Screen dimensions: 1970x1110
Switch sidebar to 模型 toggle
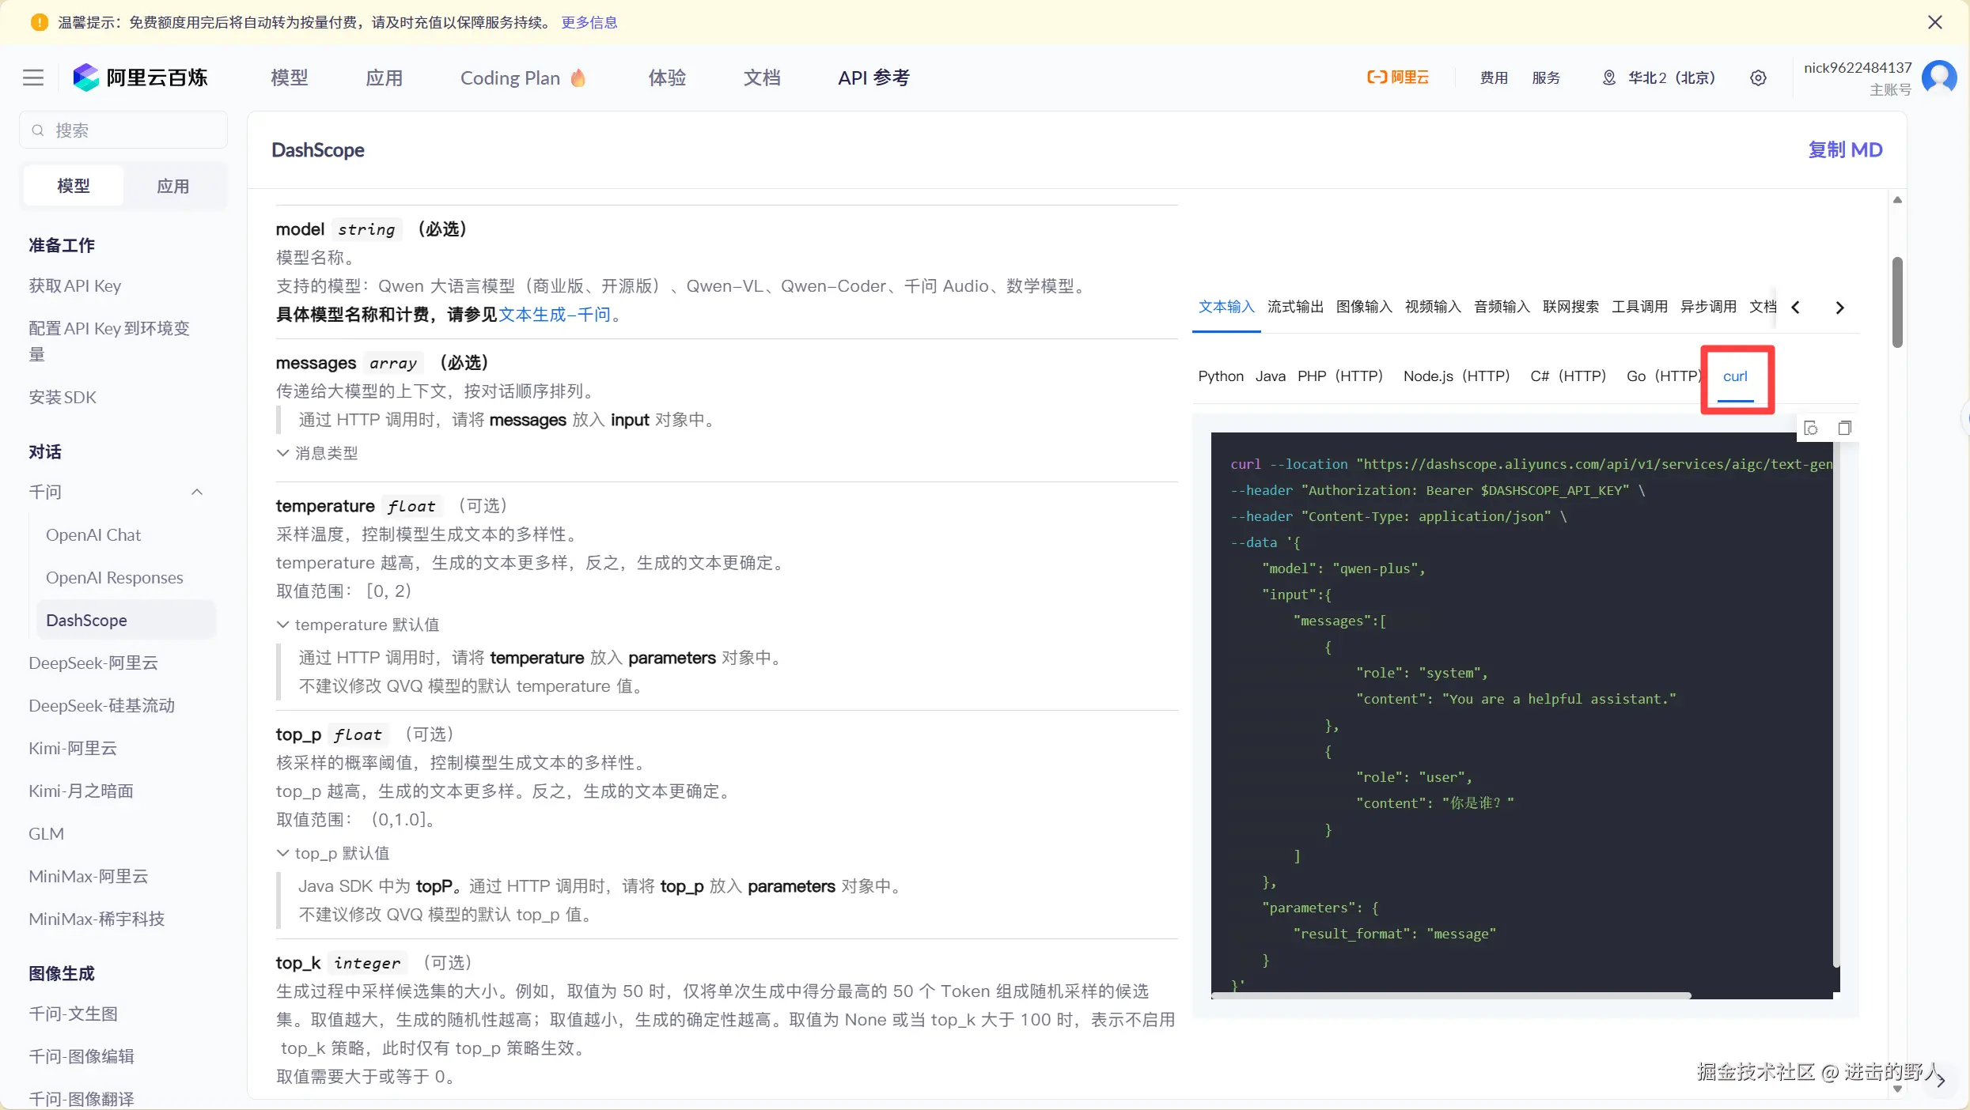tap(74, 186)
